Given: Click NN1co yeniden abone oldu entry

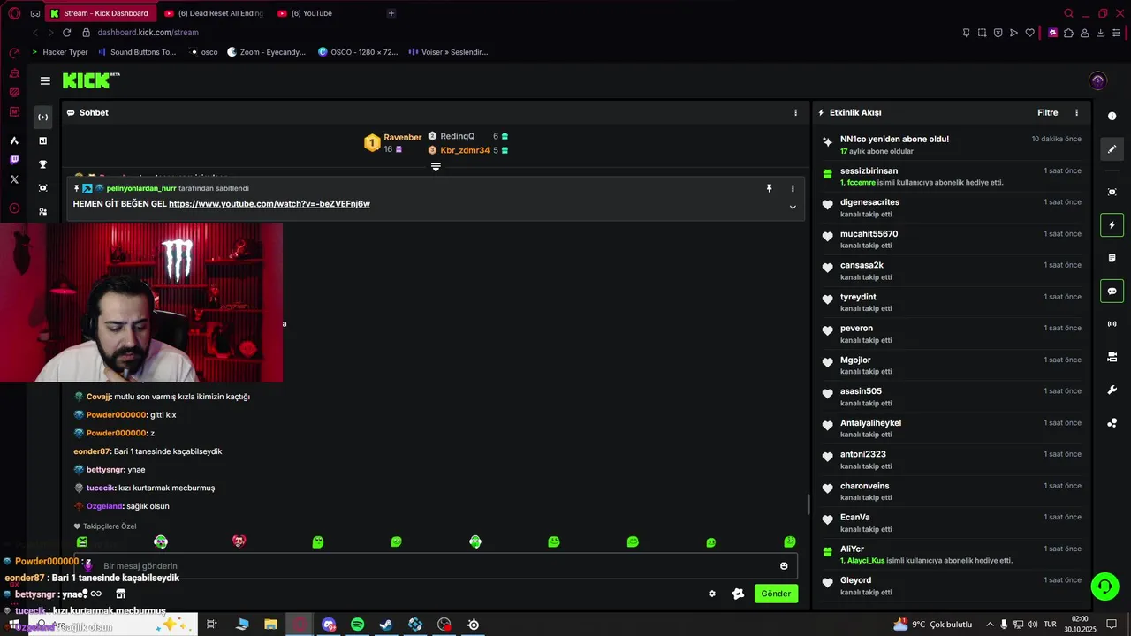Looking at the screenshot, I should click(952, 145).
